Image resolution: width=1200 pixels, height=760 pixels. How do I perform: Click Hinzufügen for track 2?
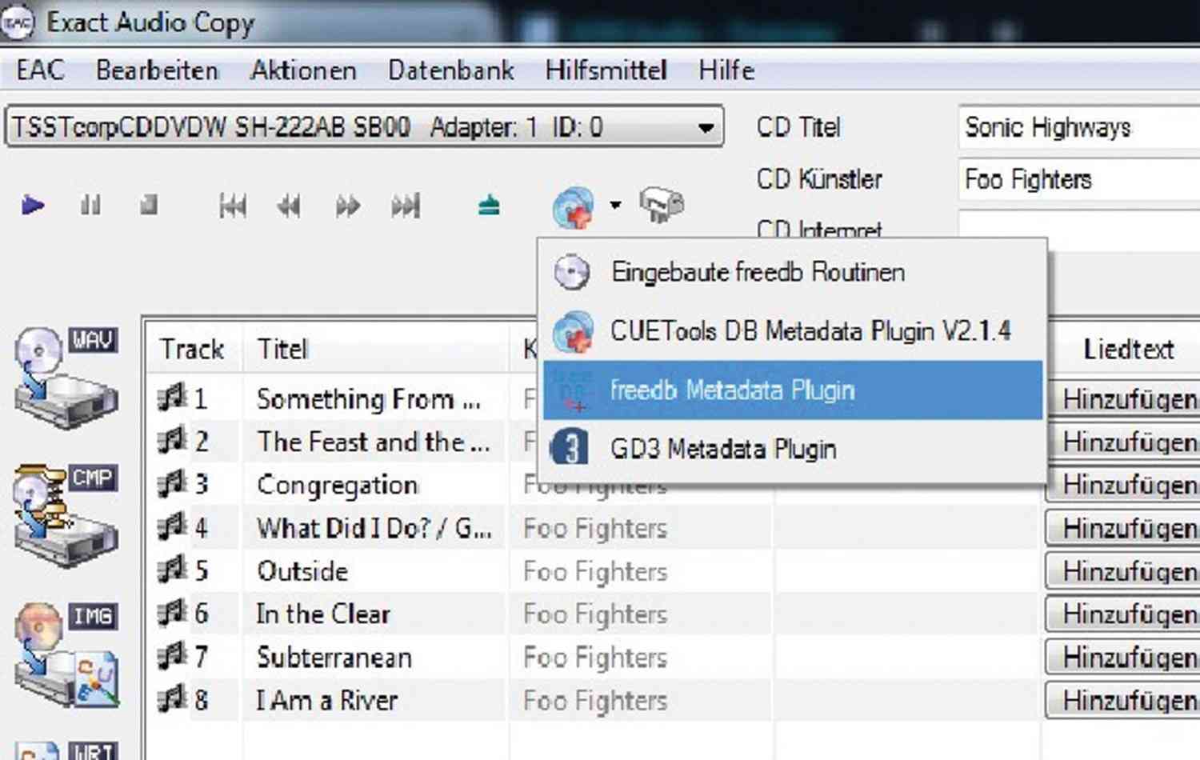click(x=1123, y=442)
